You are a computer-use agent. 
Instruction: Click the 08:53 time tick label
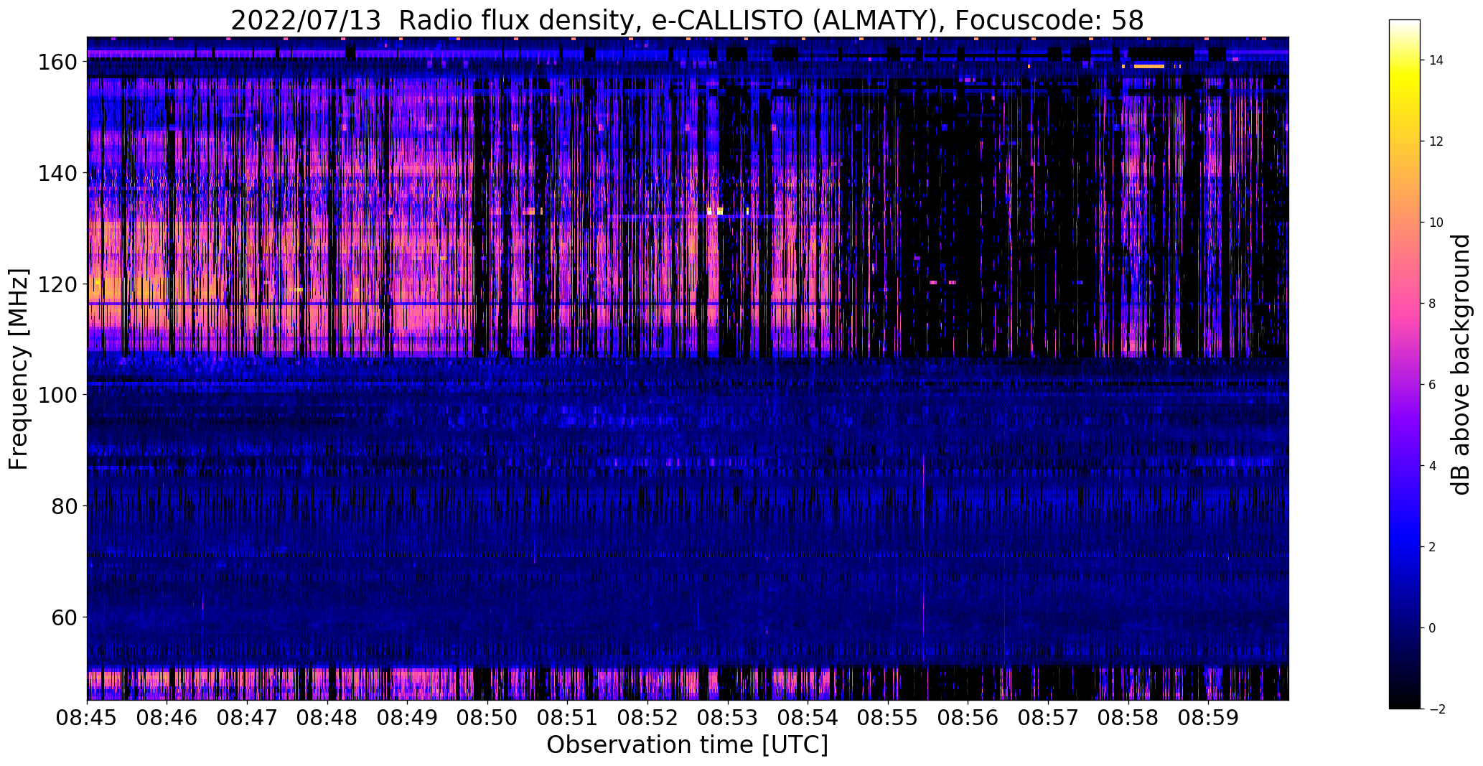[728, 719]
